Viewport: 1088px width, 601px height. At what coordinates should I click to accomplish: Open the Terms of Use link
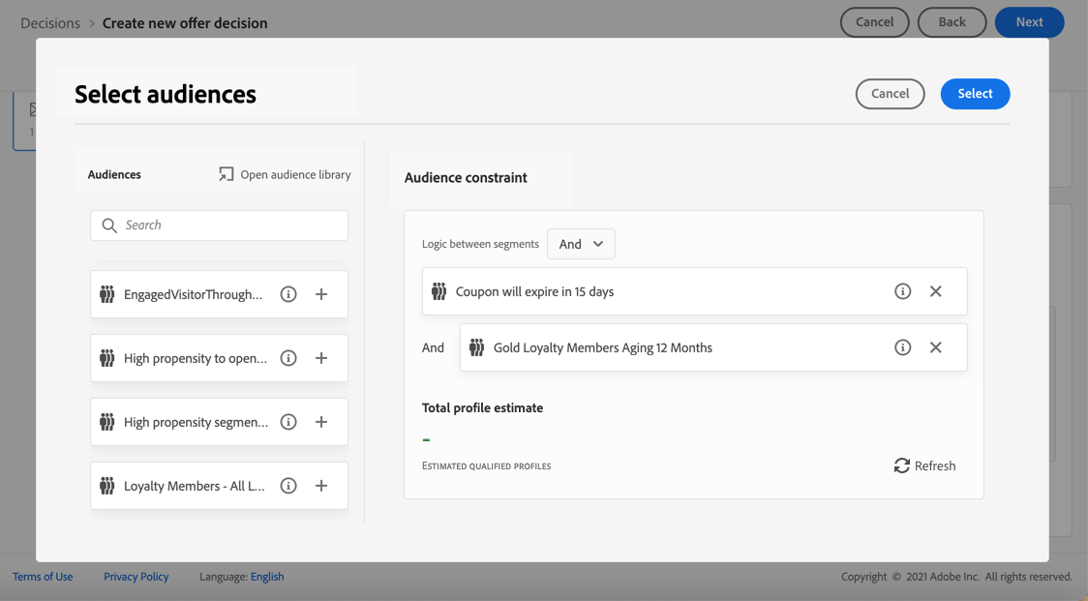click(x=43, y=577)
